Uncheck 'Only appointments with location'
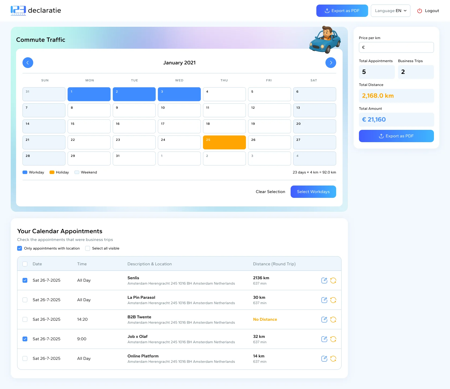This screenshot has width=450, height=389. pyautogui.click(x=20, y=248)
